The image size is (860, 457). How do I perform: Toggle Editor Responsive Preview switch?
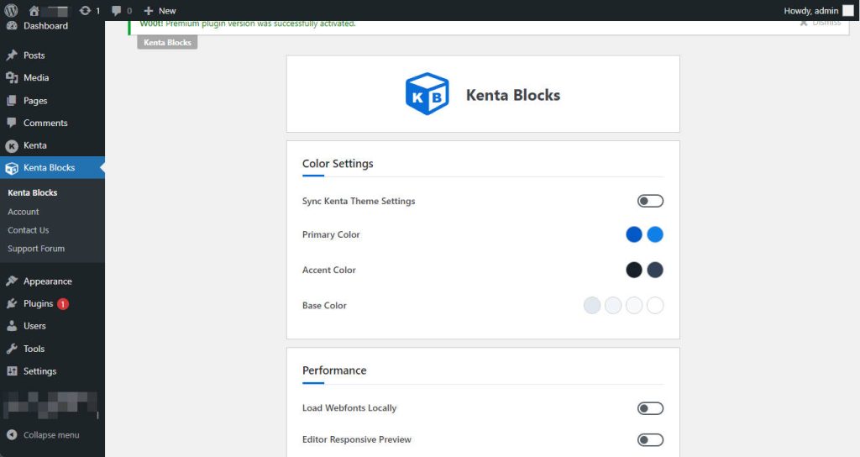point(650,440)
